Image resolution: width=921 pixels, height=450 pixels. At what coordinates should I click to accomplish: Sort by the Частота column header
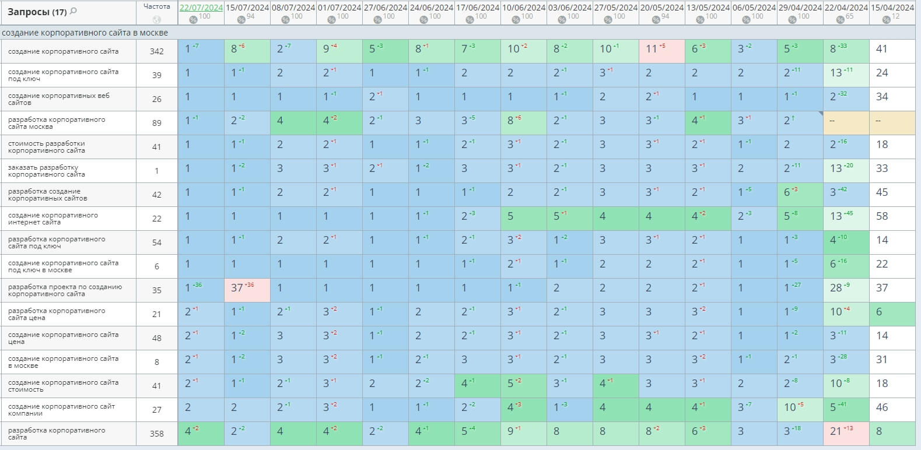[x=157, y=6]
